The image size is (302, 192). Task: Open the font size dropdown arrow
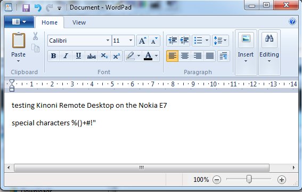131,41
